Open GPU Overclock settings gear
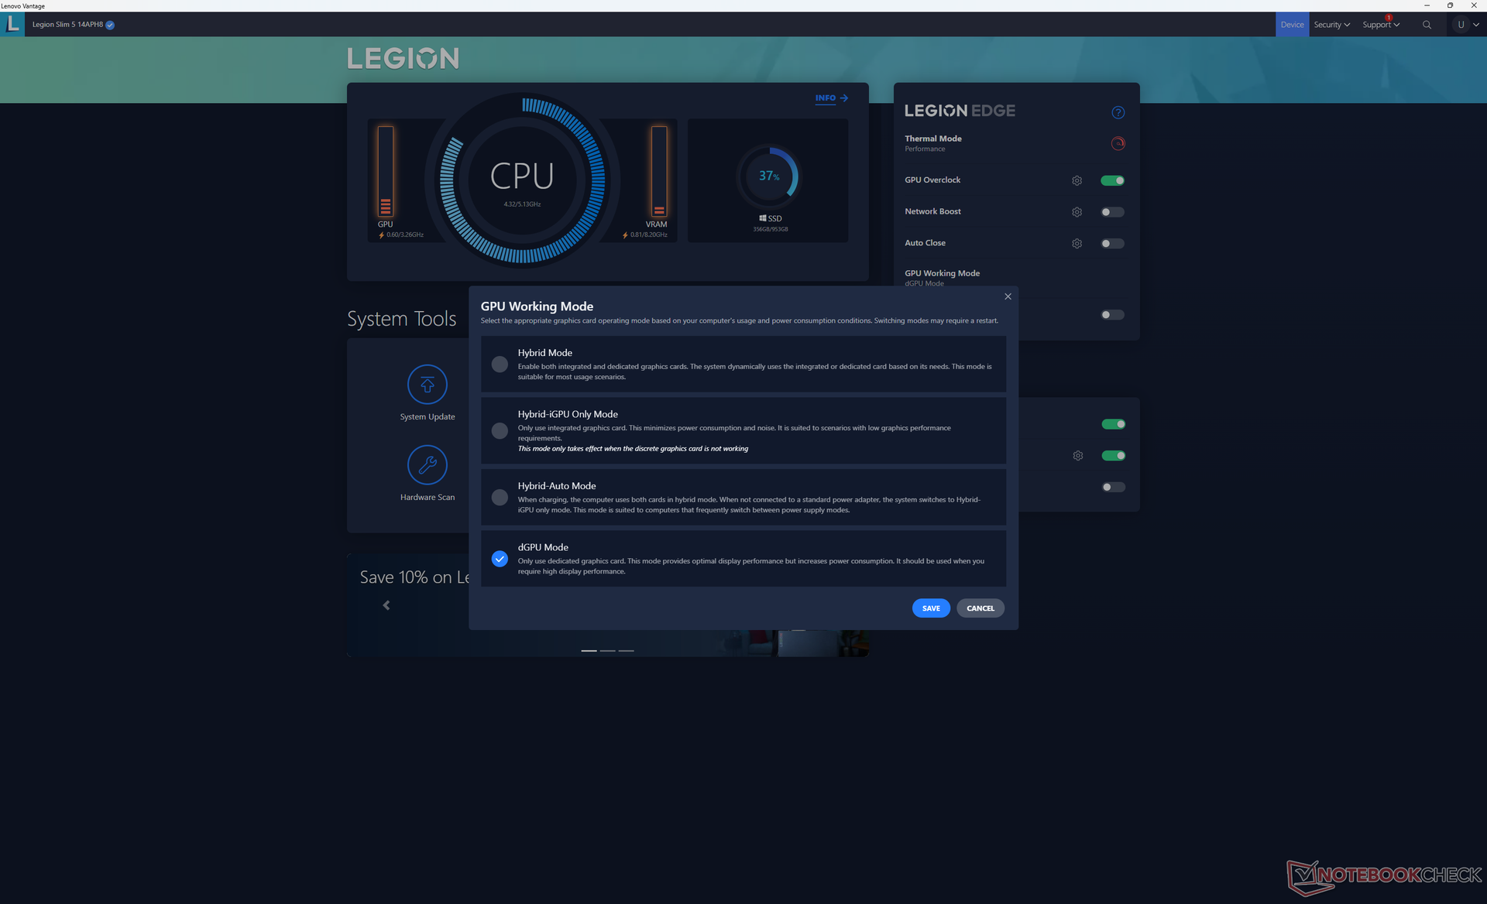This screenshot has height=904, width=1487. [x=1077, y=180]
